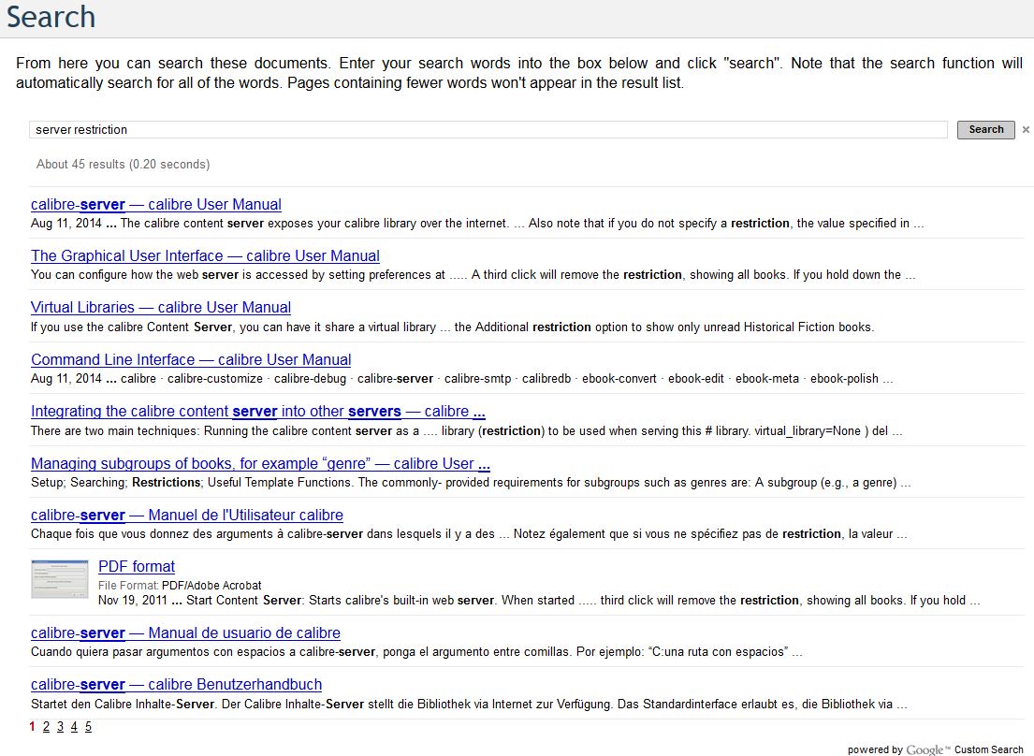The width and height of the screenshot is (1034, 756).
Task: Click intro paragraph 'From here you can search'
Action: [x=519, y=72]
